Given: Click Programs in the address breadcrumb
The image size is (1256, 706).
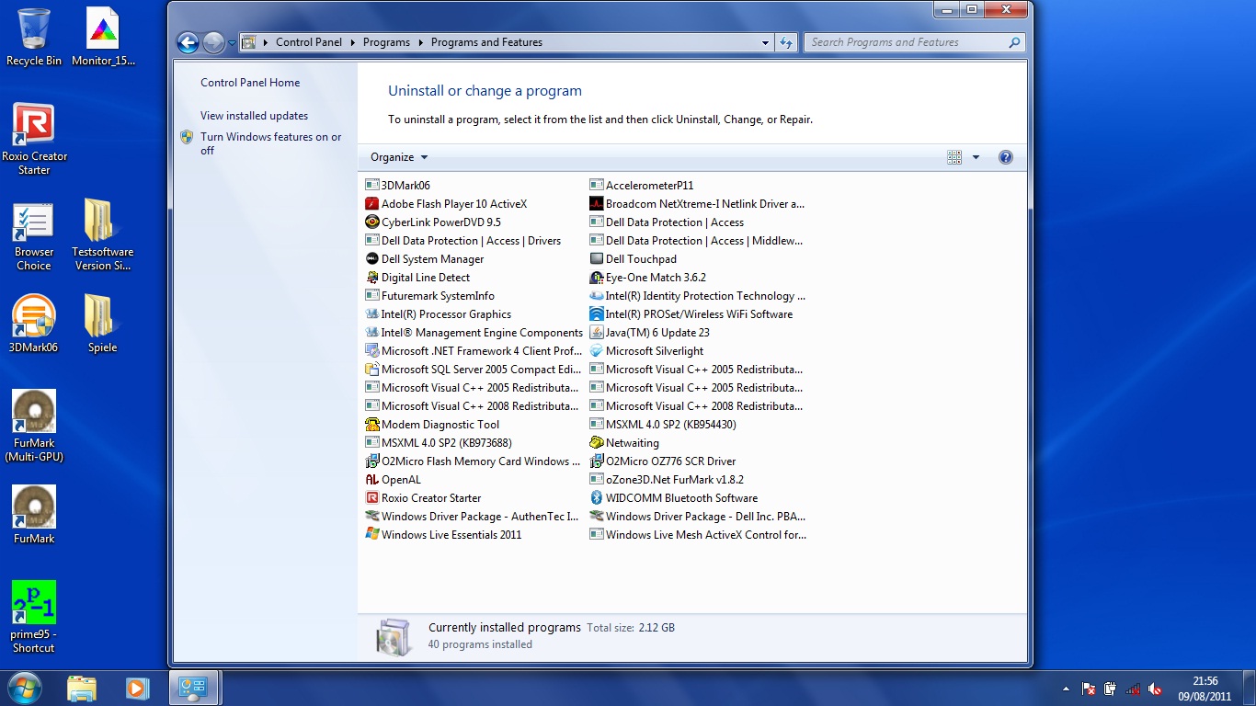Looking at the screenshot, I should pos(386,42).
